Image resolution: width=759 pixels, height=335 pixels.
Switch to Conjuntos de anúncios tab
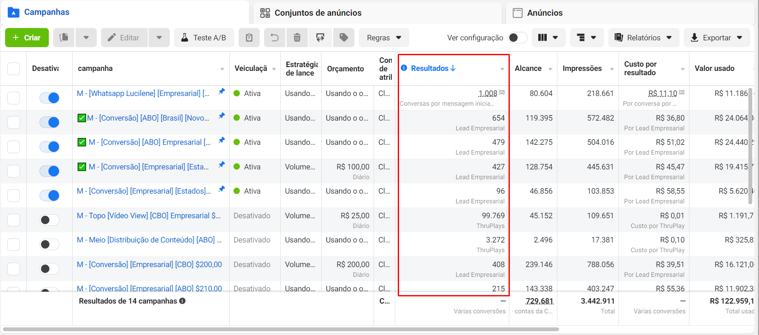[377, 13]
